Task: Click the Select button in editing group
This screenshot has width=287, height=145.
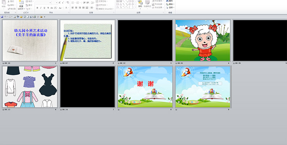Action: pyautogui.click(x=170, y=8)
